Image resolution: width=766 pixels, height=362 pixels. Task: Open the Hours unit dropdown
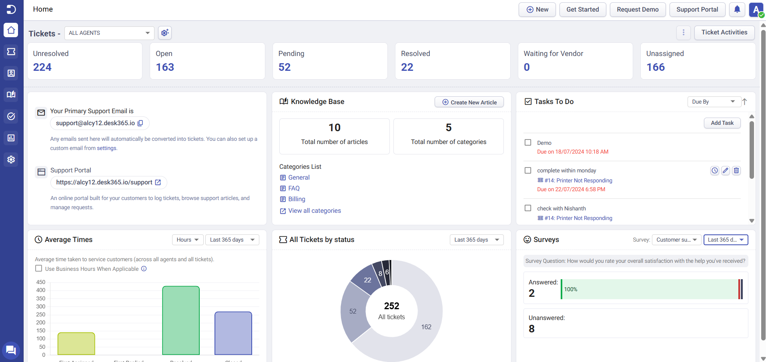tap(188, 240)
